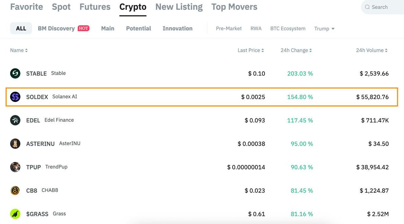Select the Spot tab
Image resolution: width=404 pixels, height=224 pixels.
[61, 6]
